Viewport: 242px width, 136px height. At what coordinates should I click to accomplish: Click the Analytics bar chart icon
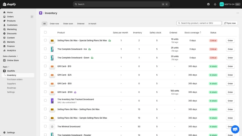tap(4, 50)
